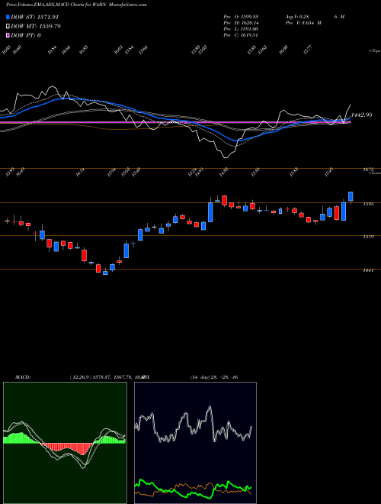The image size is (381, 504).
Task: Click the MACD panel title label
Action: 23,377
